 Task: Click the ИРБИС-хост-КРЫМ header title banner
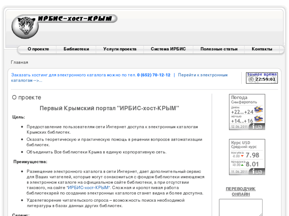[x=75, y=19]
